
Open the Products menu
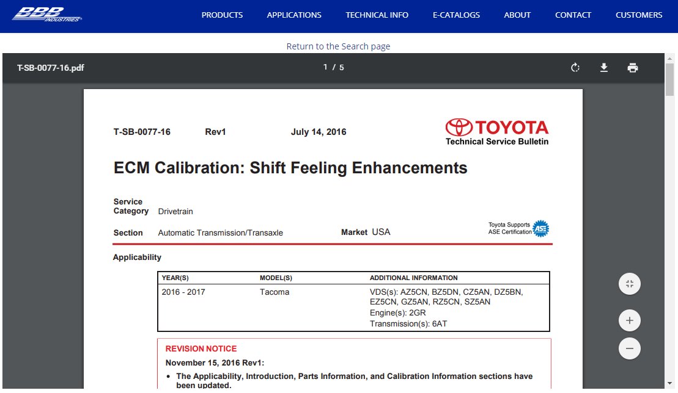coord(223,15)
